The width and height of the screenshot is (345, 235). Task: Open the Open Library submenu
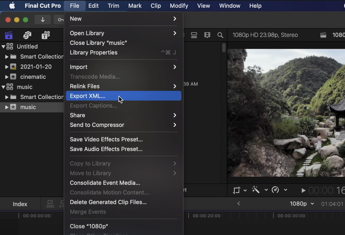[x=123, y=33]
